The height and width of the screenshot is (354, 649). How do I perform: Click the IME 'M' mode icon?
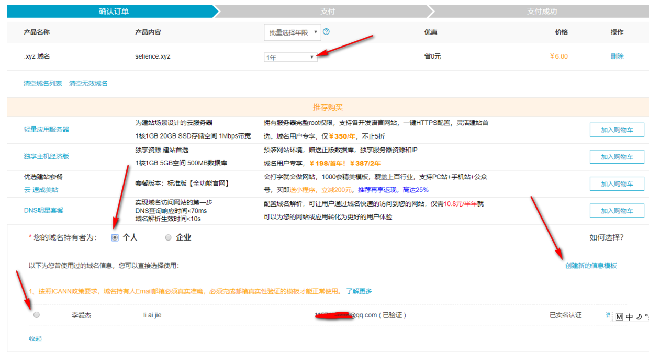coord(619,317)
